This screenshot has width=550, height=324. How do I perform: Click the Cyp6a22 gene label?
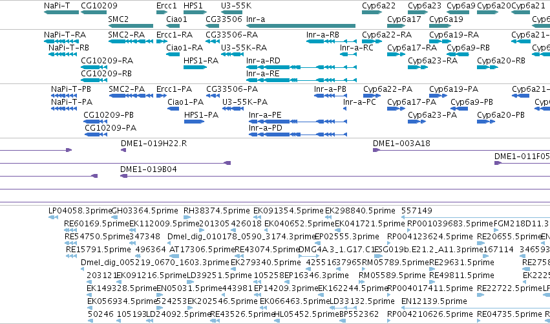pyautogui.click(x=379, y=6)
